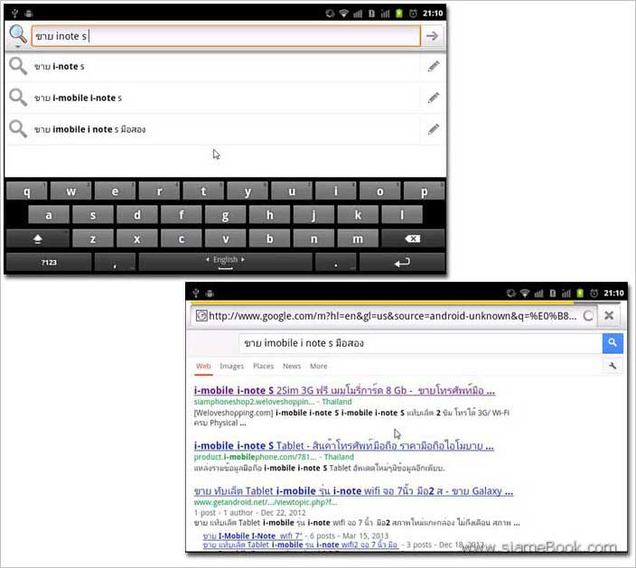Screen dimensions: 636x568
Task: Tap the 't' key on the keyboard
Action: pos(203,191)
